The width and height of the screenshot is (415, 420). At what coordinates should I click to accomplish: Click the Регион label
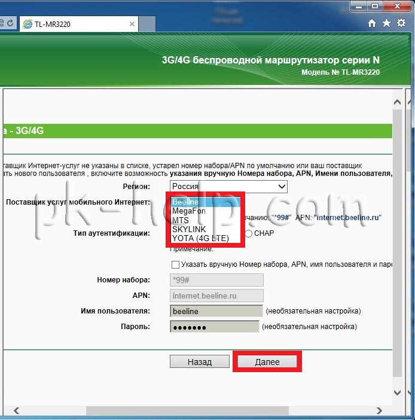[x=136, y=187]
